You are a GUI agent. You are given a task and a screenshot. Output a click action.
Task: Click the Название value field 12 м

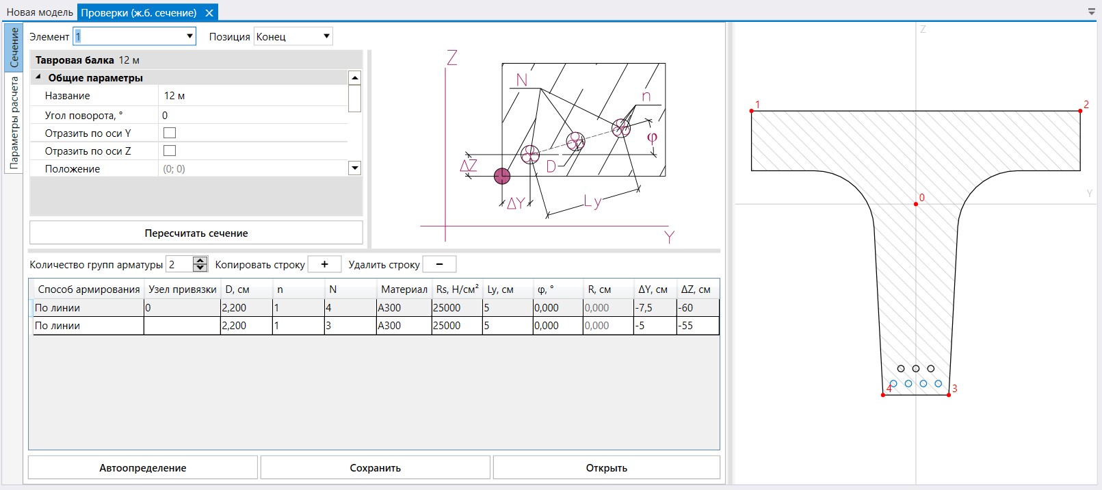[x=253, y=96]
